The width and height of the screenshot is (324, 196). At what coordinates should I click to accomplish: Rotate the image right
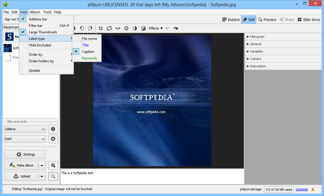pos(90,28)
